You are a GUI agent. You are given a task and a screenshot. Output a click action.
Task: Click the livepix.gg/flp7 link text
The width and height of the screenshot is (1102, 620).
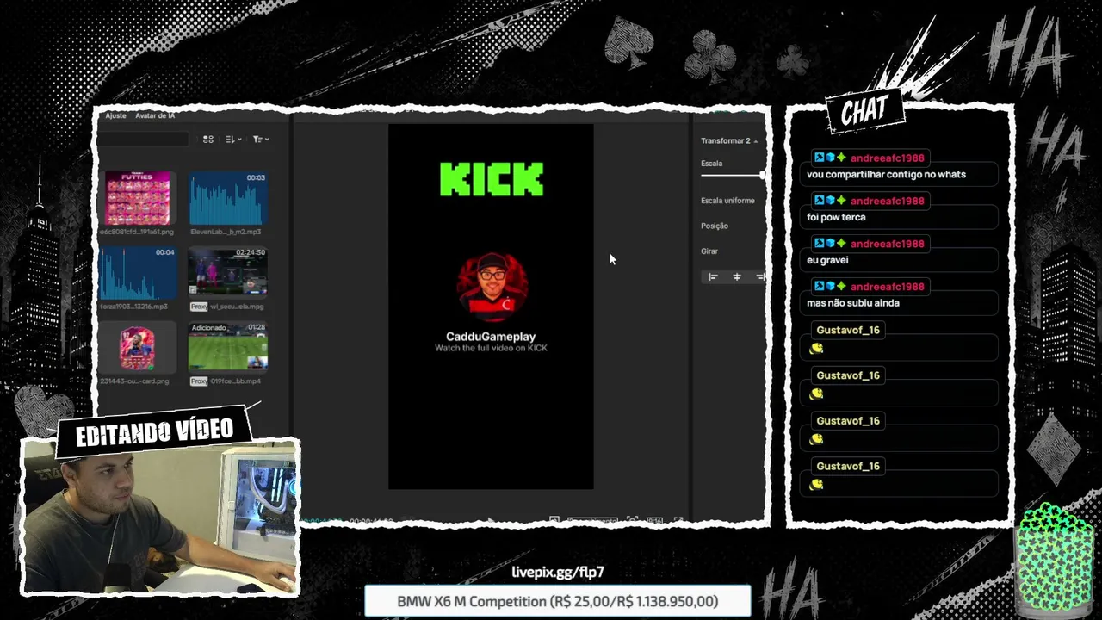[x=558, y=572]
